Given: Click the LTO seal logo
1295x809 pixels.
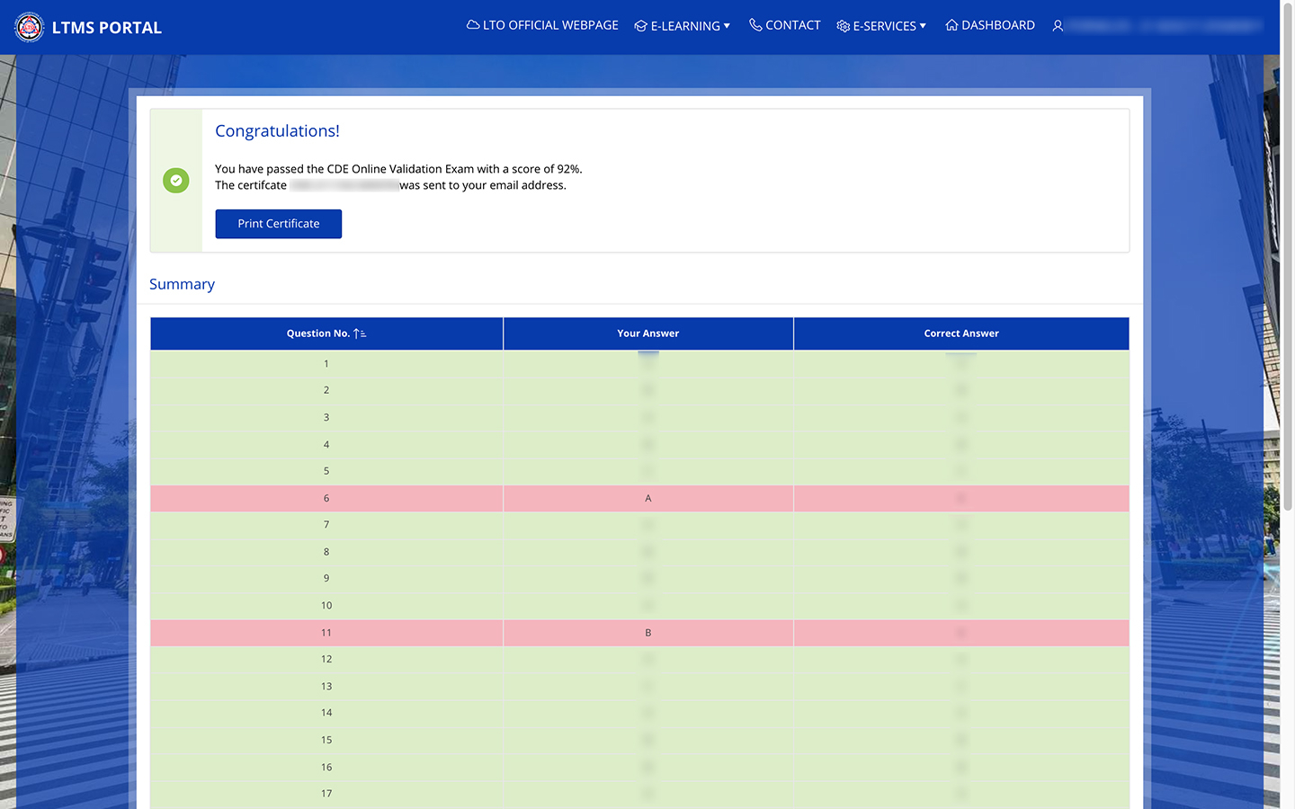Looking at the screenshot, I should pyautogui.click(x=30, y=27).
